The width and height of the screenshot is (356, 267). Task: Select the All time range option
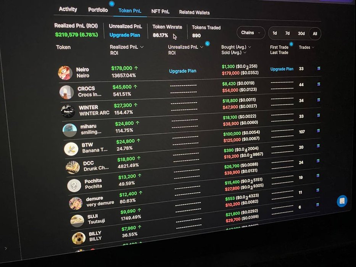[315, 34]
